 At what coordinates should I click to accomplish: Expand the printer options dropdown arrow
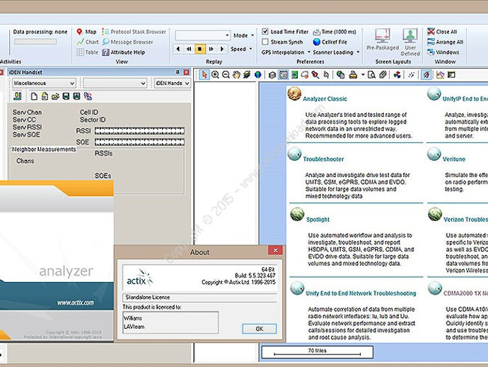363,75
